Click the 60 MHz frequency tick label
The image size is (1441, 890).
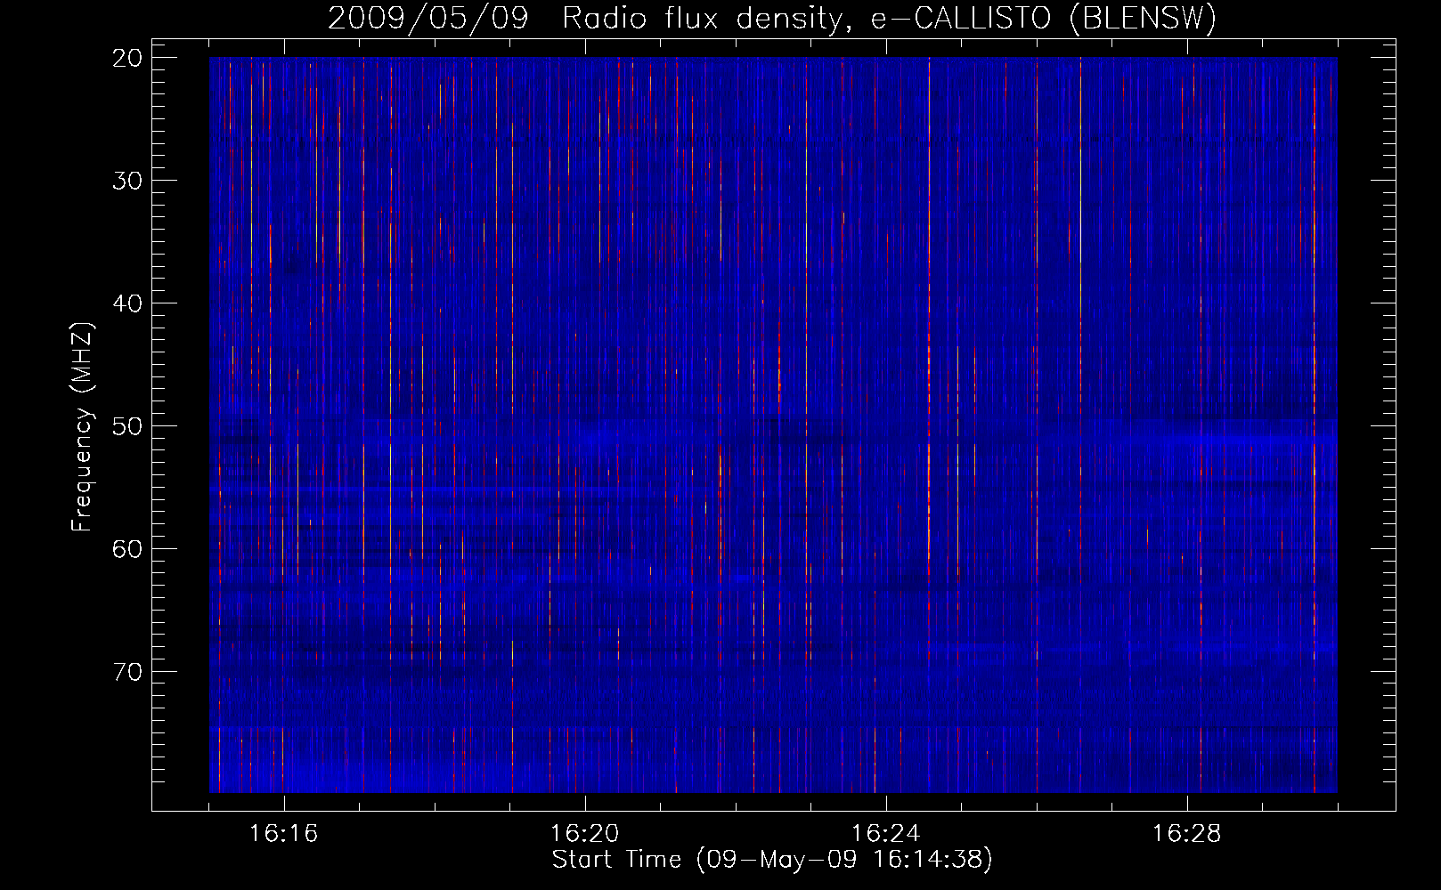[x=128, y=549]
